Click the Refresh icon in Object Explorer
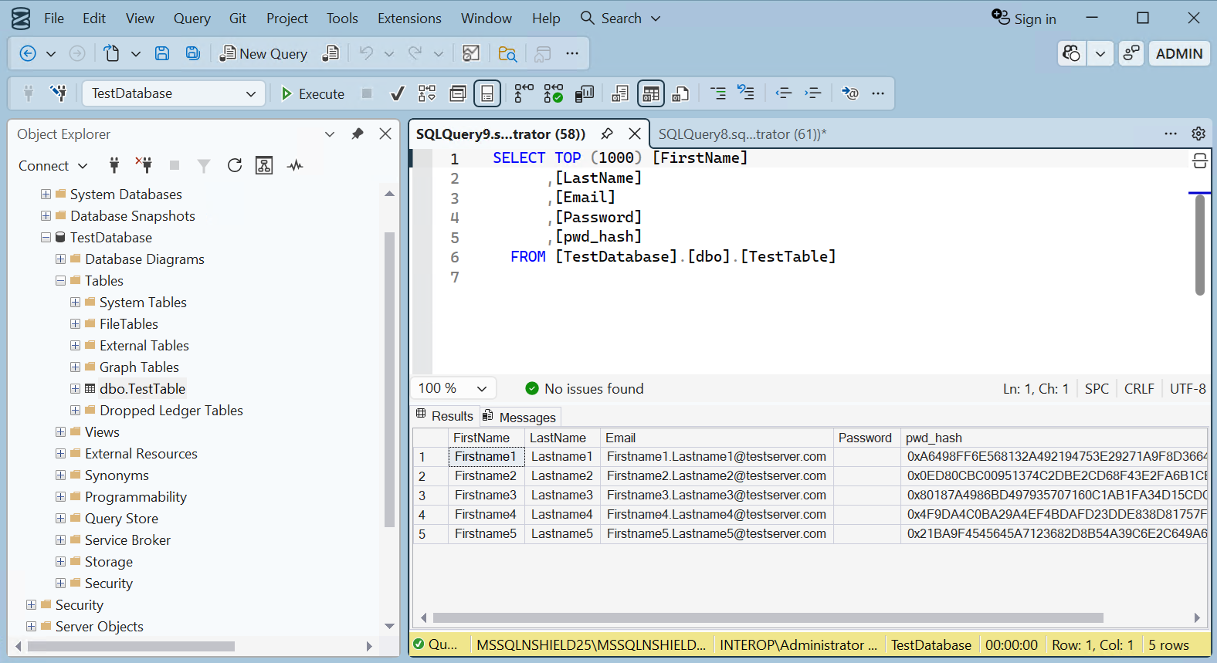 point(235,165)
